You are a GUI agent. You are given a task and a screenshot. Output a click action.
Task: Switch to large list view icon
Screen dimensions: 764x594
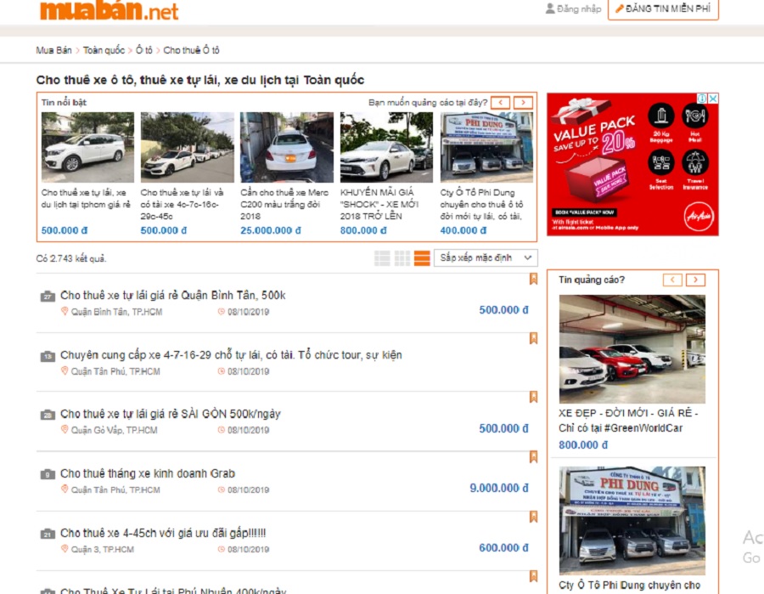click(422, 258)
